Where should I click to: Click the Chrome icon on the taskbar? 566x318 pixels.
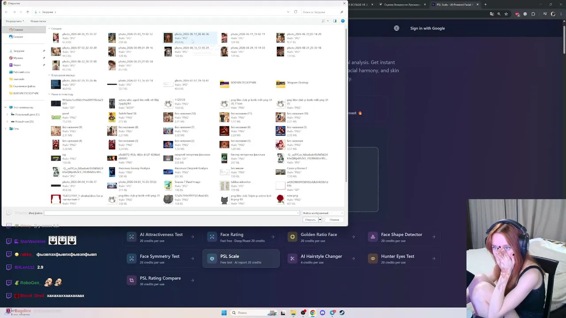click(313, 313)
